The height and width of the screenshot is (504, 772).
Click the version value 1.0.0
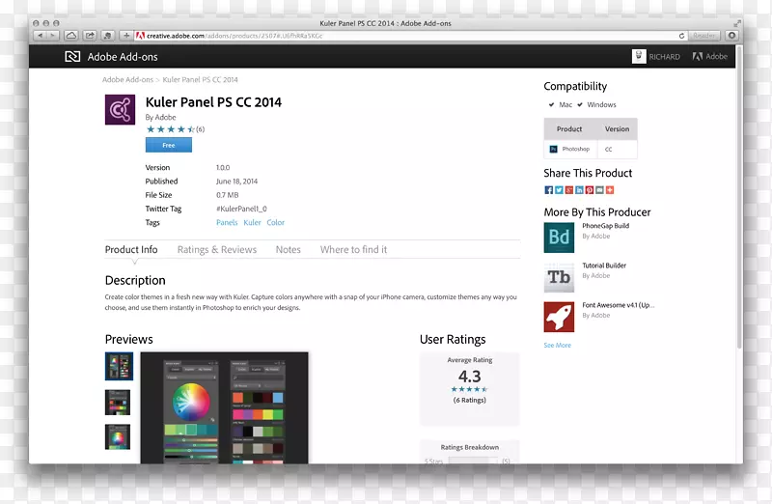tap(223, 167)
